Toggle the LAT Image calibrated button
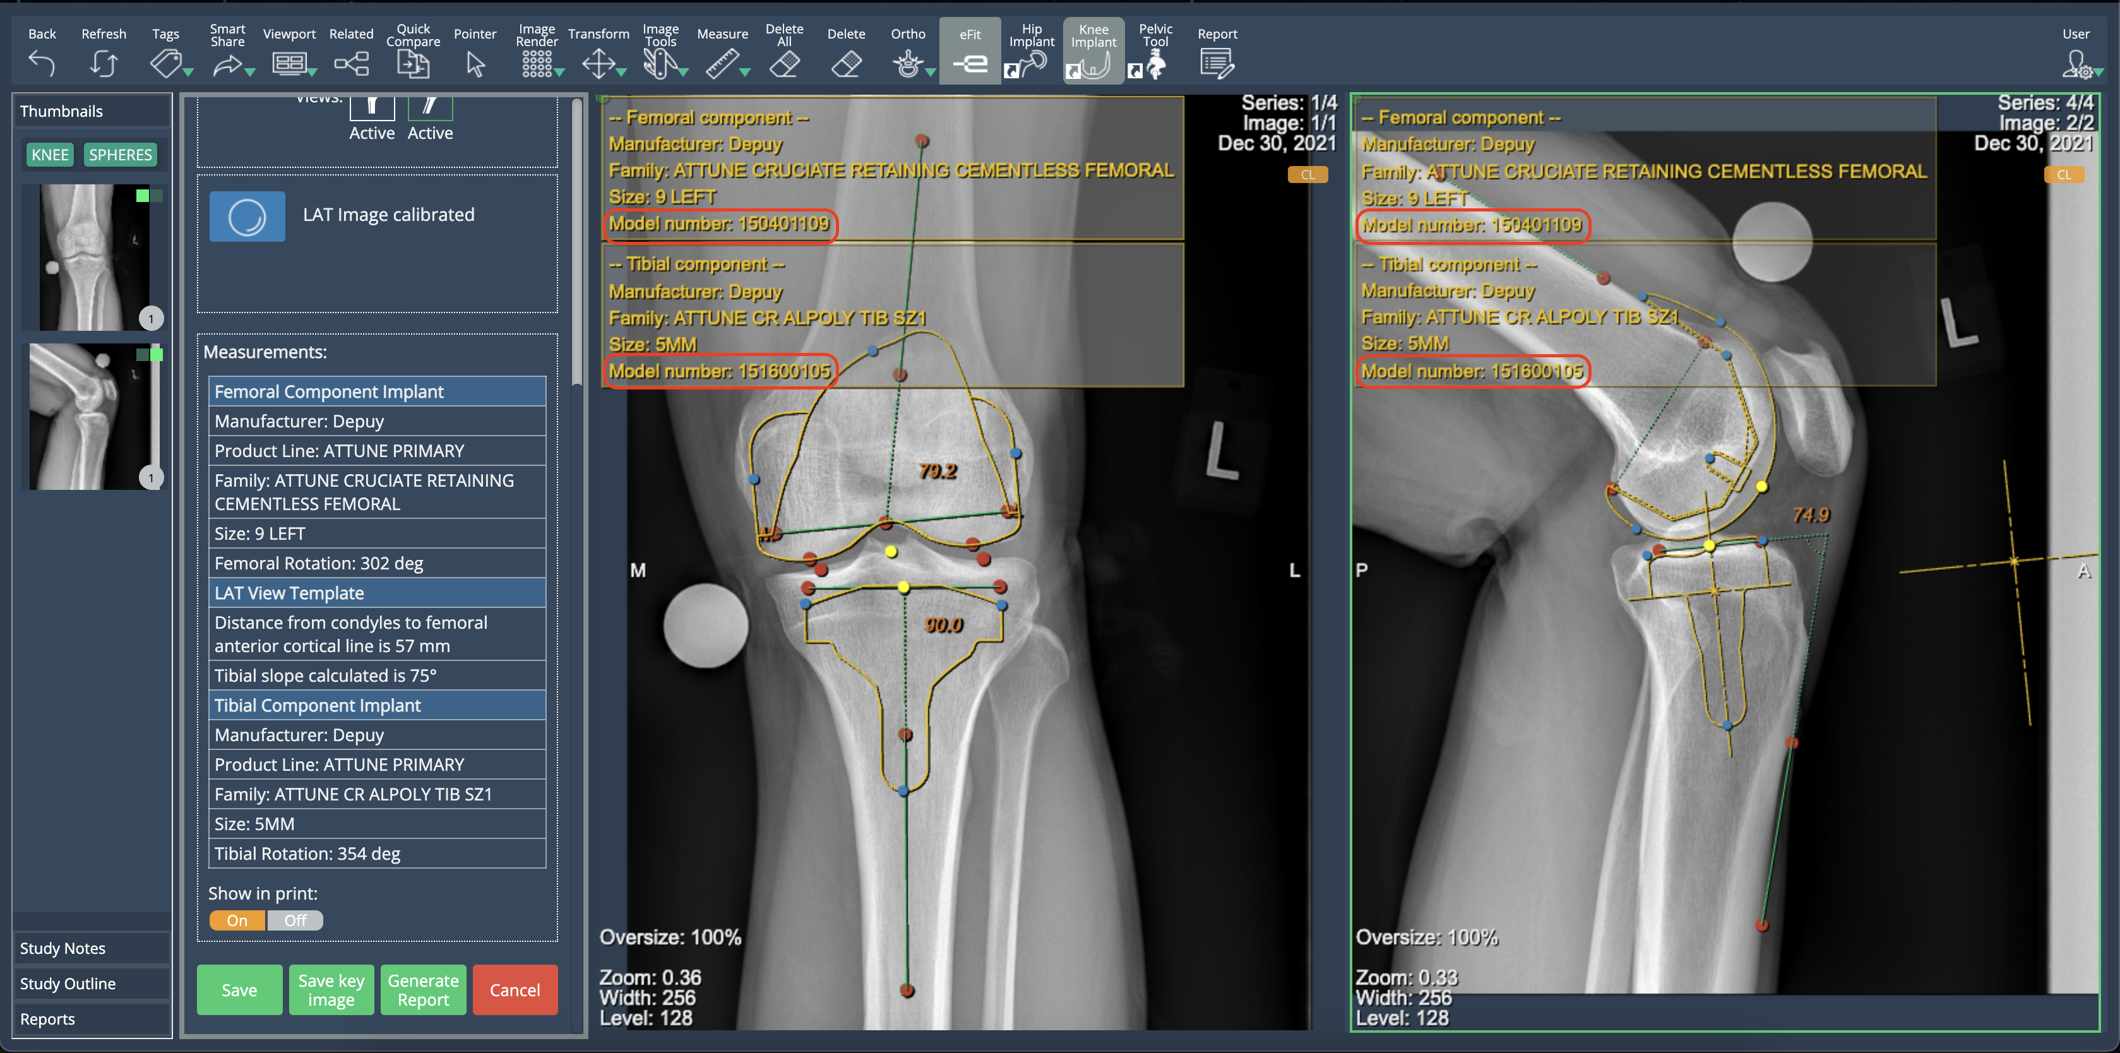 [247, 217]
